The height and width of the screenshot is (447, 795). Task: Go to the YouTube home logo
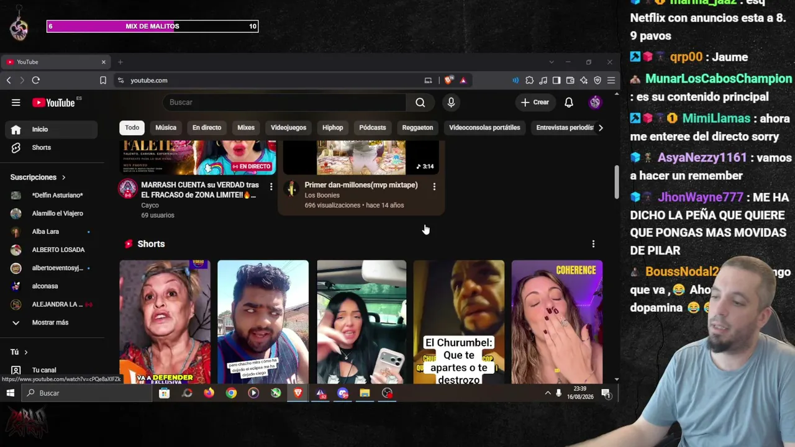click(54, 102)
